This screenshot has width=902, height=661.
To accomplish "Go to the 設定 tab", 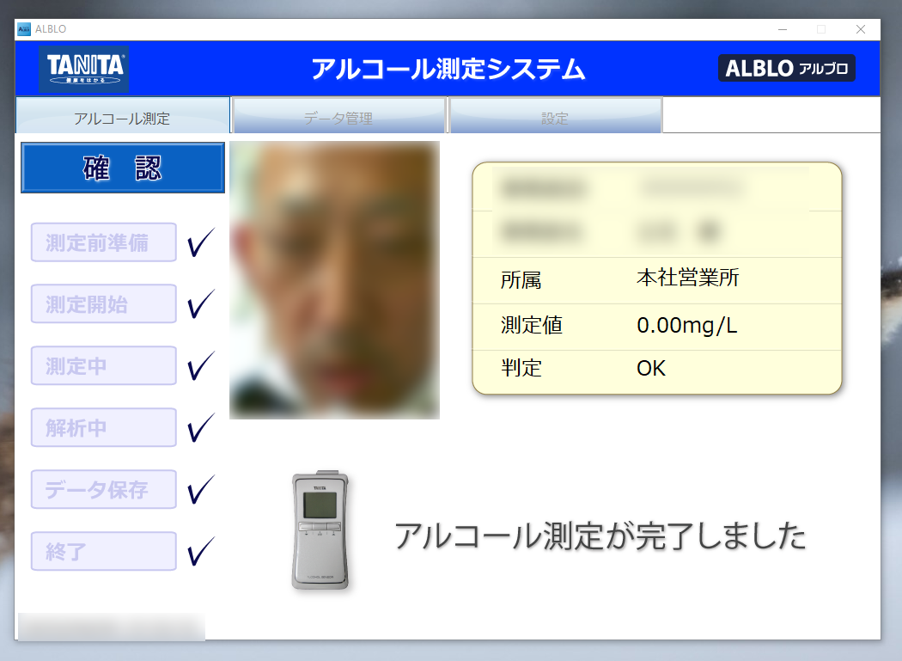I will [555, 118].
